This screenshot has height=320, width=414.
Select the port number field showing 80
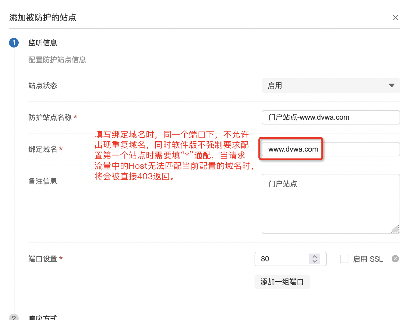point(281,259)
